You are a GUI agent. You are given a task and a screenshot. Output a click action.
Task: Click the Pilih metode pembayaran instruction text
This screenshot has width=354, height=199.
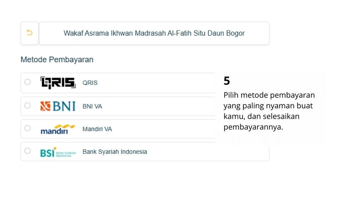coord(269,111)
